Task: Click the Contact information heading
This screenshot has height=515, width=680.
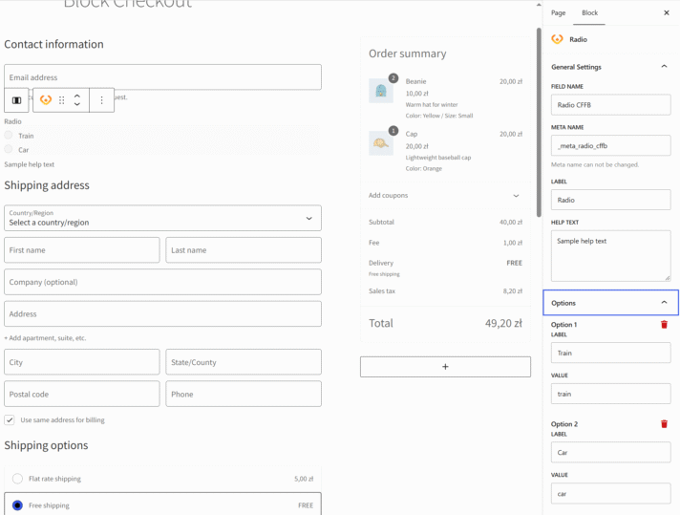Action: pyautogui.click(x=53, y=44)
